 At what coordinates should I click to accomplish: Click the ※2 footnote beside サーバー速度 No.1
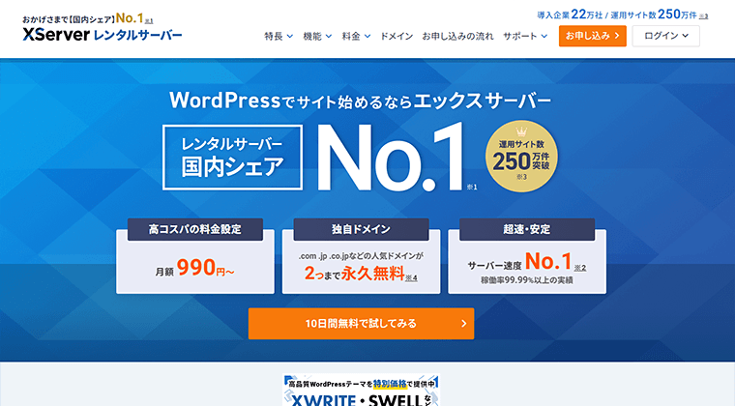click(580, 268)
